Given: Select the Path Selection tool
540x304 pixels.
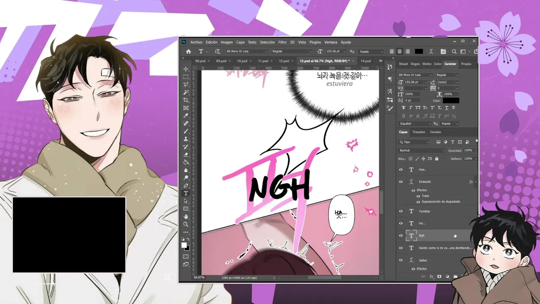Looking at the screenshot, I should (186, 201).
